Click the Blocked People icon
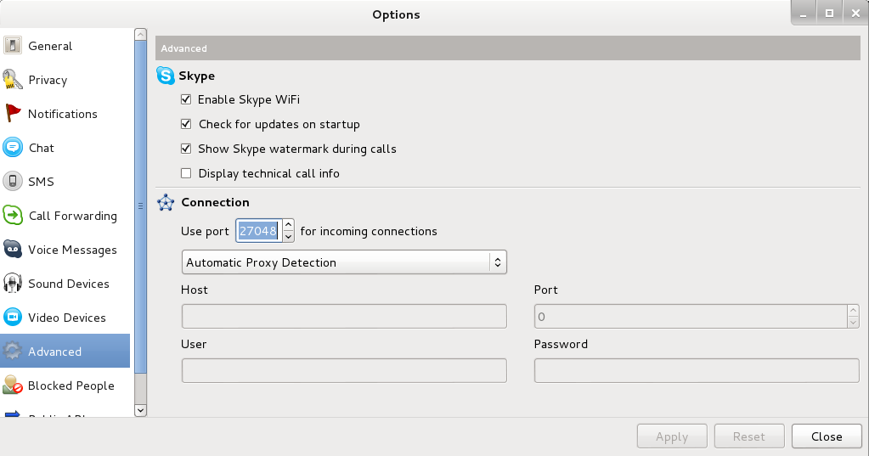The image size is (869, 456). [12, 385]
